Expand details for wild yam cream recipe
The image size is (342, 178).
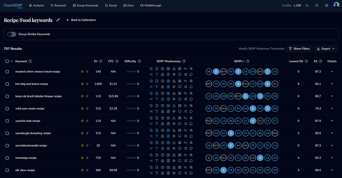(x=332, y=109)
